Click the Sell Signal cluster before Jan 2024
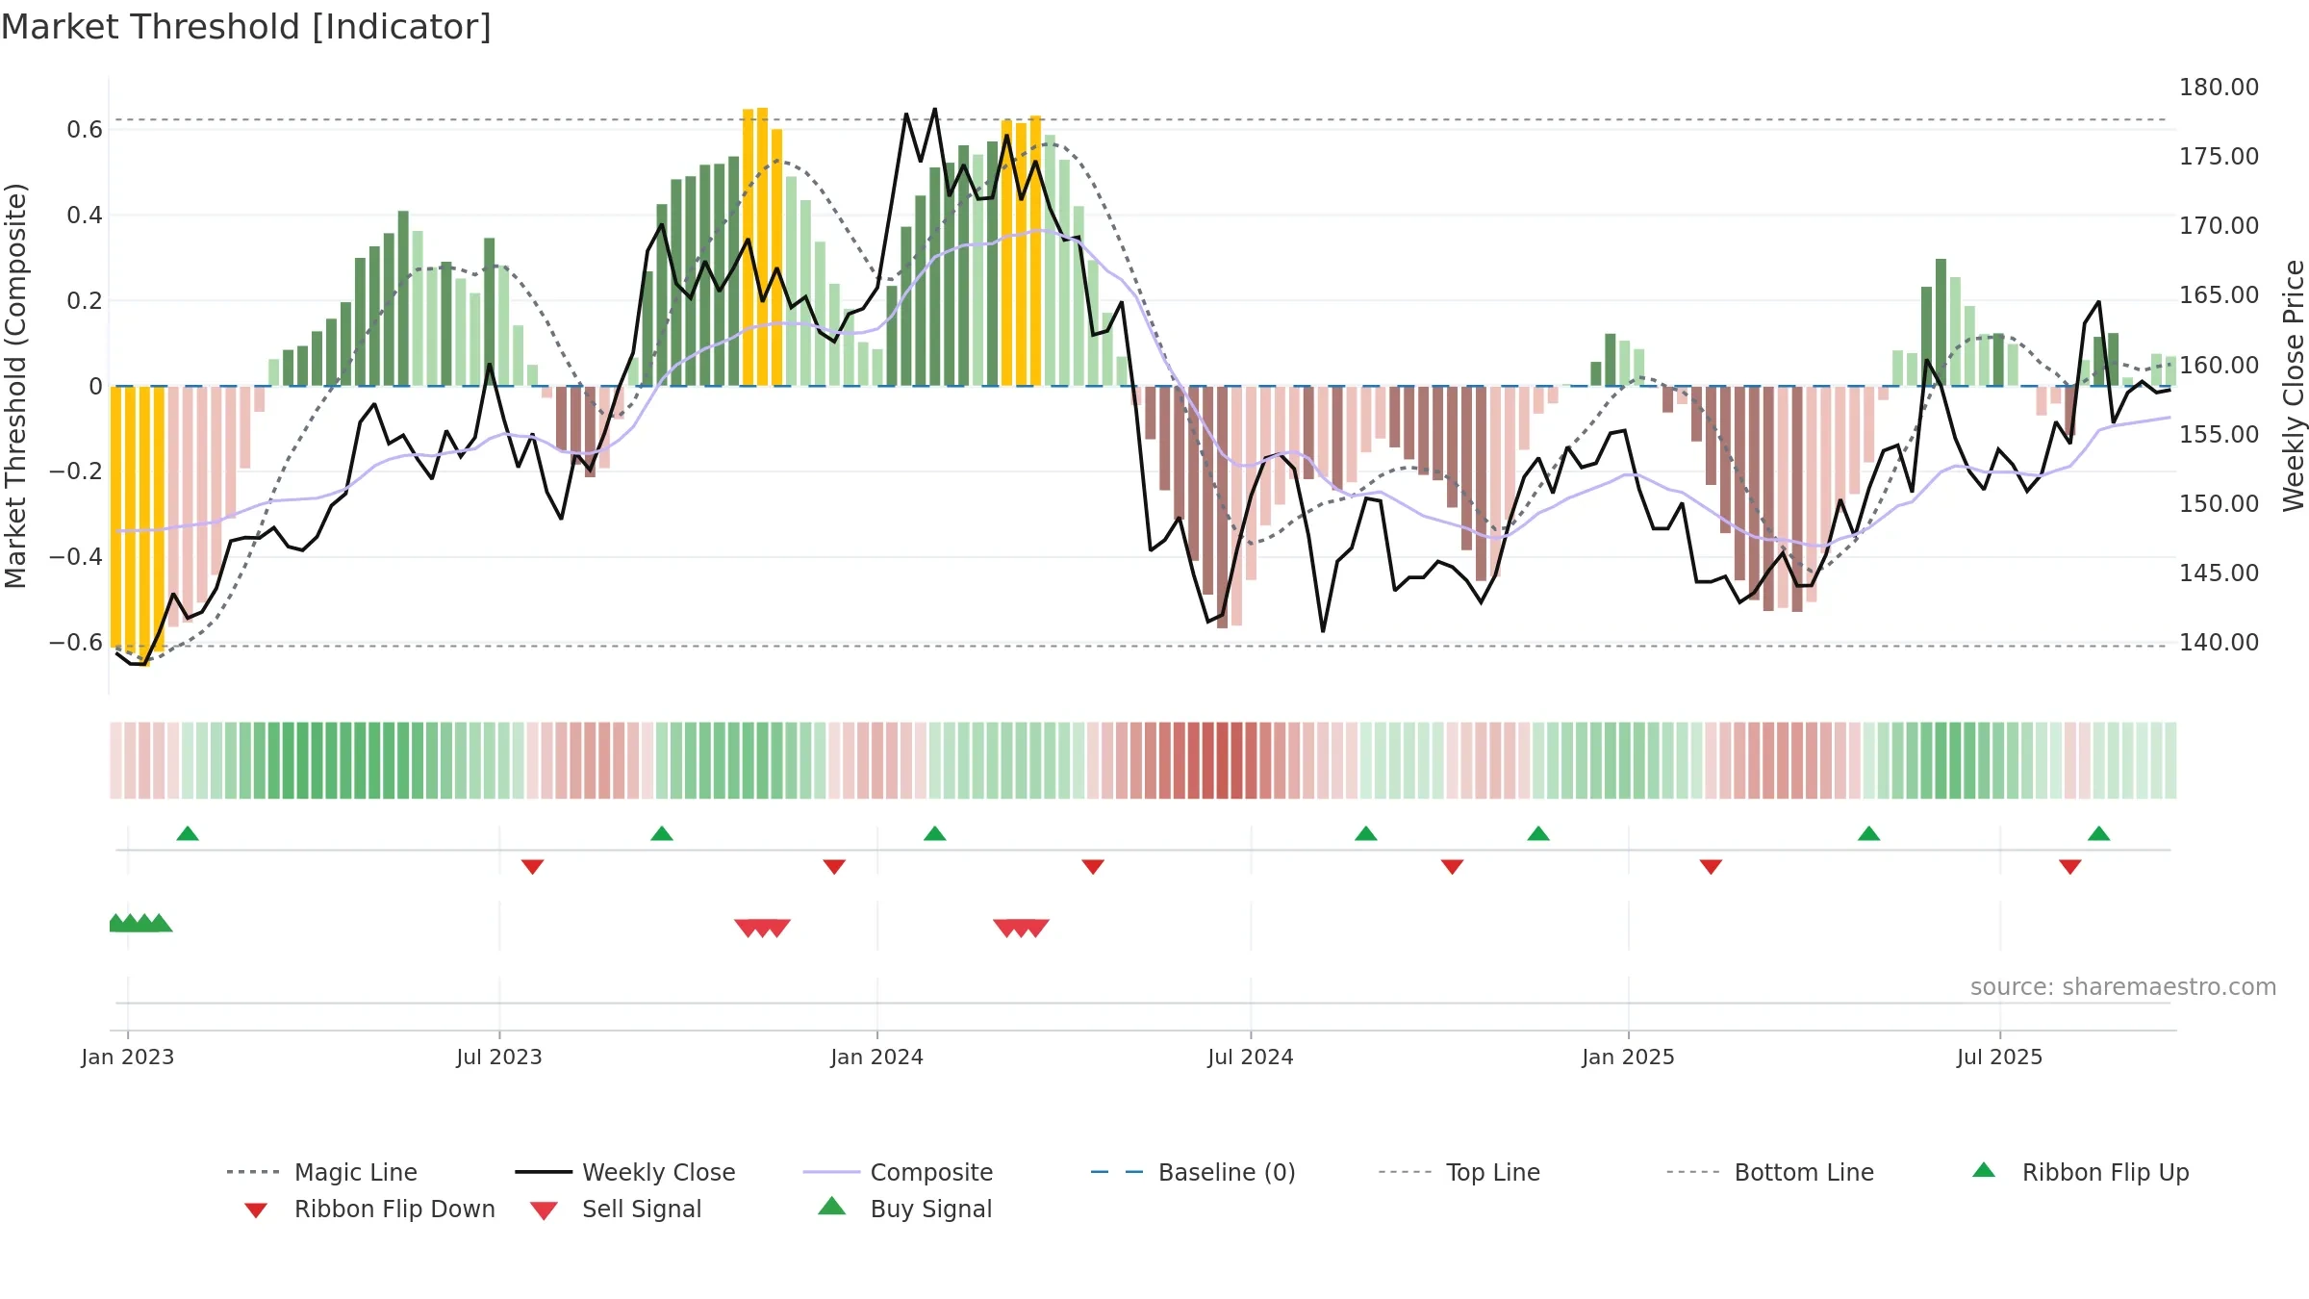Screen dimensions: 2309x1299 tap(763, 928)
